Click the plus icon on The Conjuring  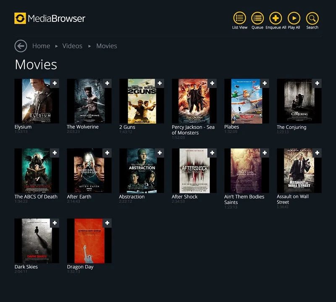(317, 83)
